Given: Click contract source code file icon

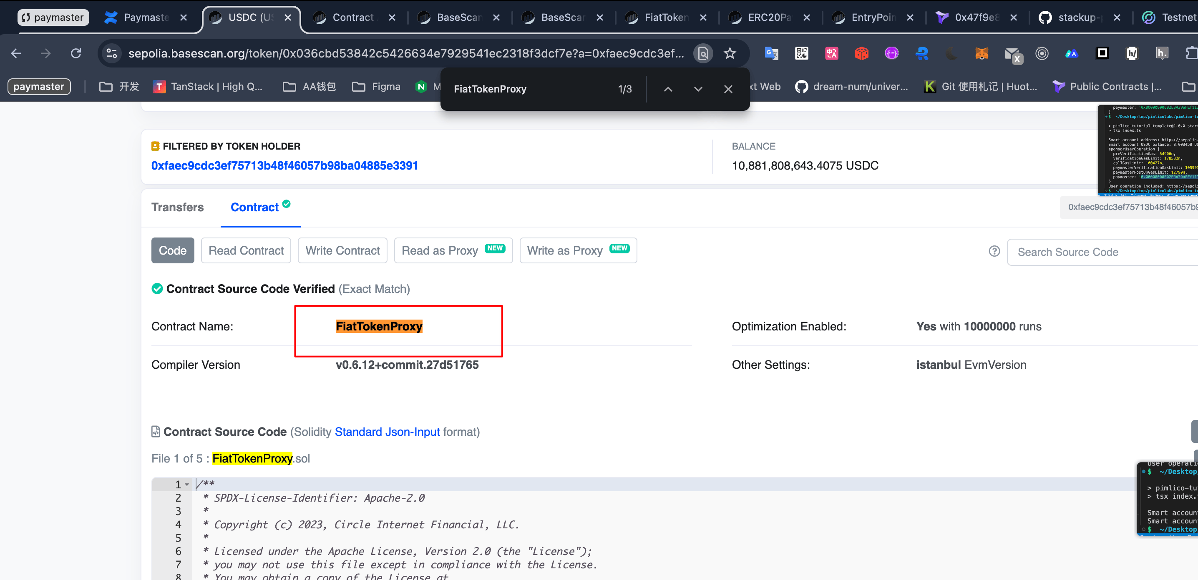Looking at the screenshot, I should 156,432.
